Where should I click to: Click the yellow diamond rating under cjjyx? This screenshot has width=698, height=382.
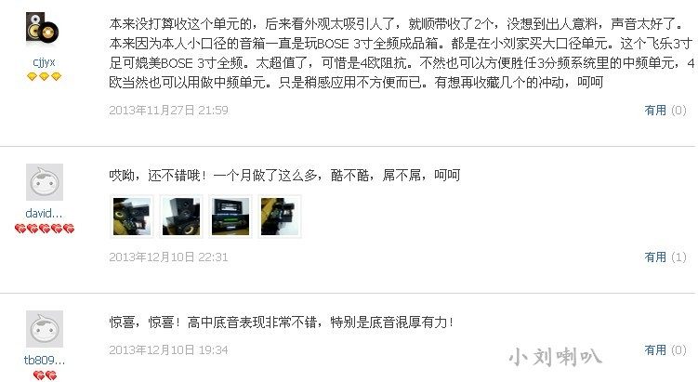coord(44,76)
